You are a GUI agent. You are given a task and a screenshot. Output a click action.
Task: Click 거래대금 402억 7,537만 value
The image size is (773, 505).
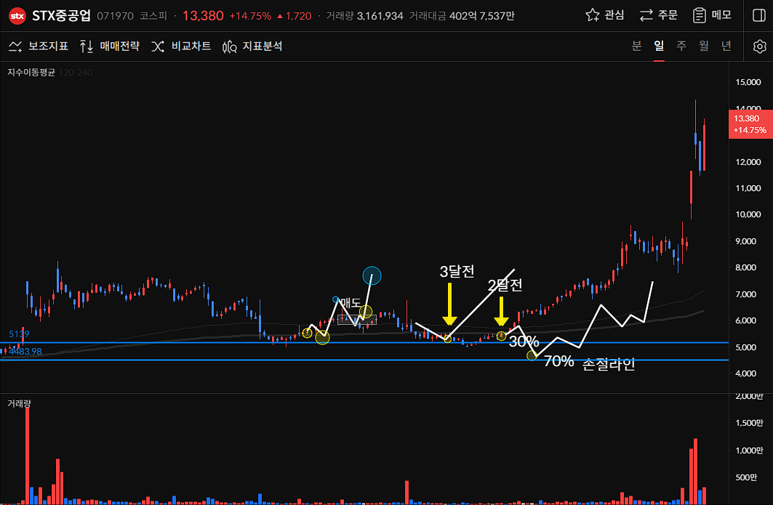click(x=462, y=16)
